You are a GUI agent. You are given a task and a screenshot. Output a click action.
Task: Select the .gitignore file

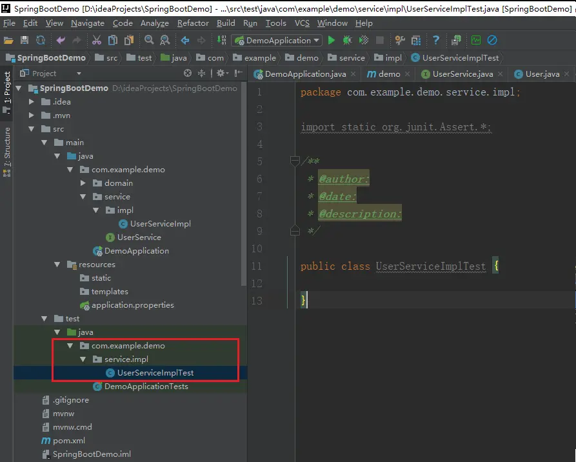coord(65,400)
